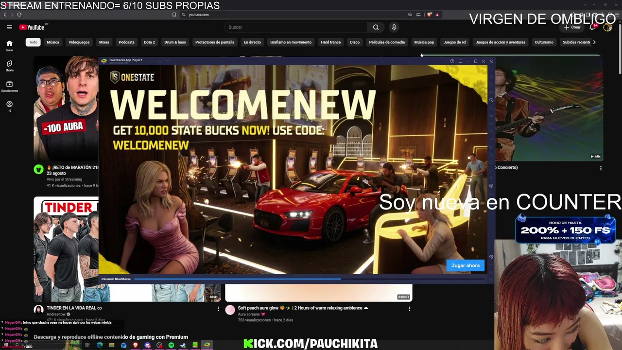Open the YouTube hamburger guide menu

tap(9, 27)
